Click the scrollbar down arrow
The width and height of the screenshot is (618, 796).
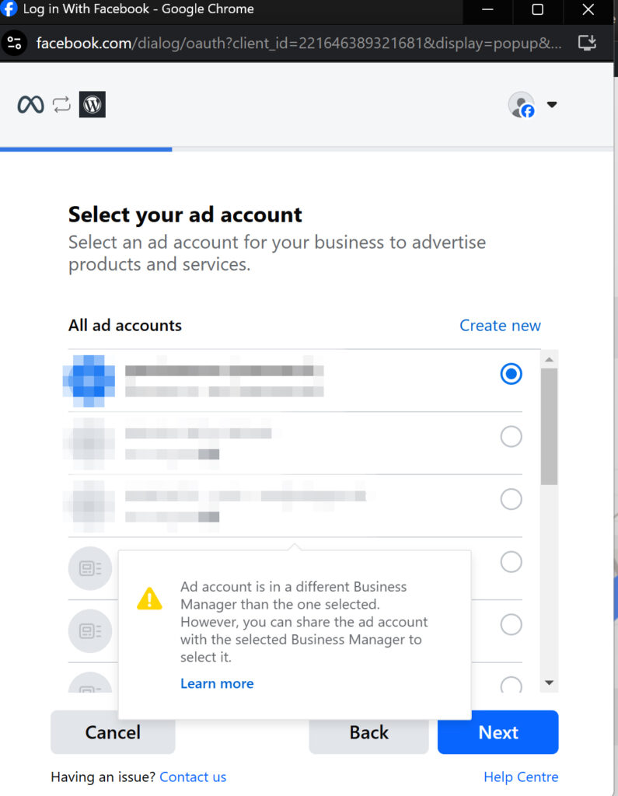(x=549, y=682)
